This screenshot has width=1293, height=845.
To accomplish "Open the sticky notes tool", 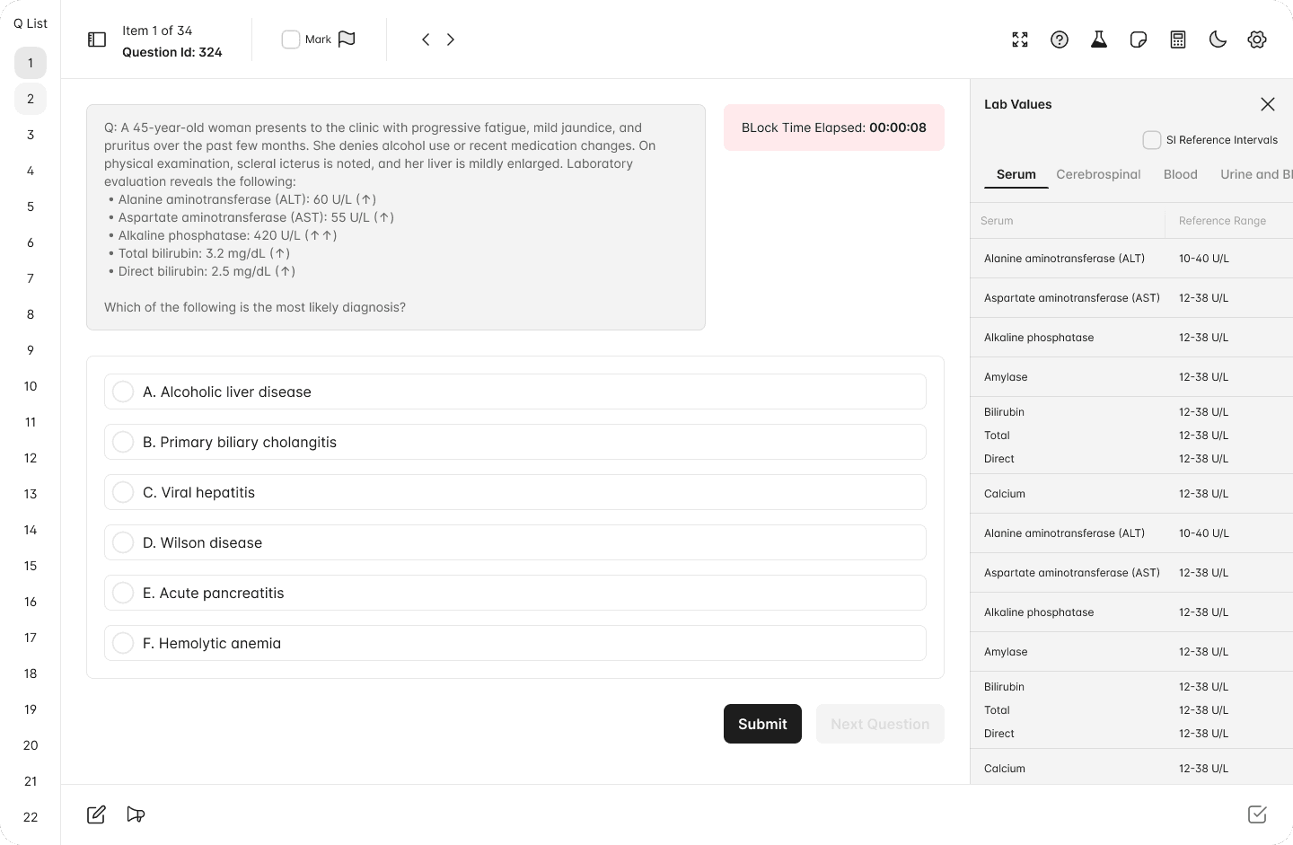I will 1139,40.
